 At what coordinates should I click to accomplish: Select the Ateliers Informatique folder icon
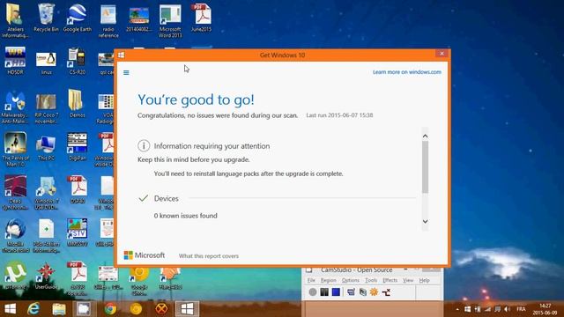click(x=15, y=21)
